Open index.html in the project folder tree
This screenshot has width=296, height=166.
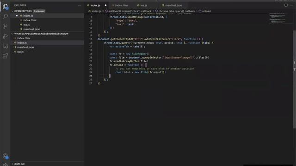point(47,38)
